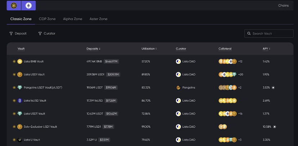This screenshot has height=146, width=298.
Task: Select the Ethereum chain icon button
Action: pos(28,5)
